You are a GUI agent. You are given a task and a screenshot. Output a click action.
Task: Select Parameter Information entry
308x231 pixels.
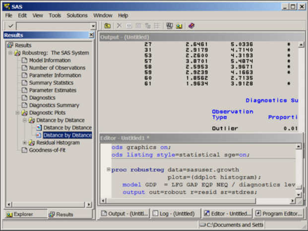click(x=55, y=75)
